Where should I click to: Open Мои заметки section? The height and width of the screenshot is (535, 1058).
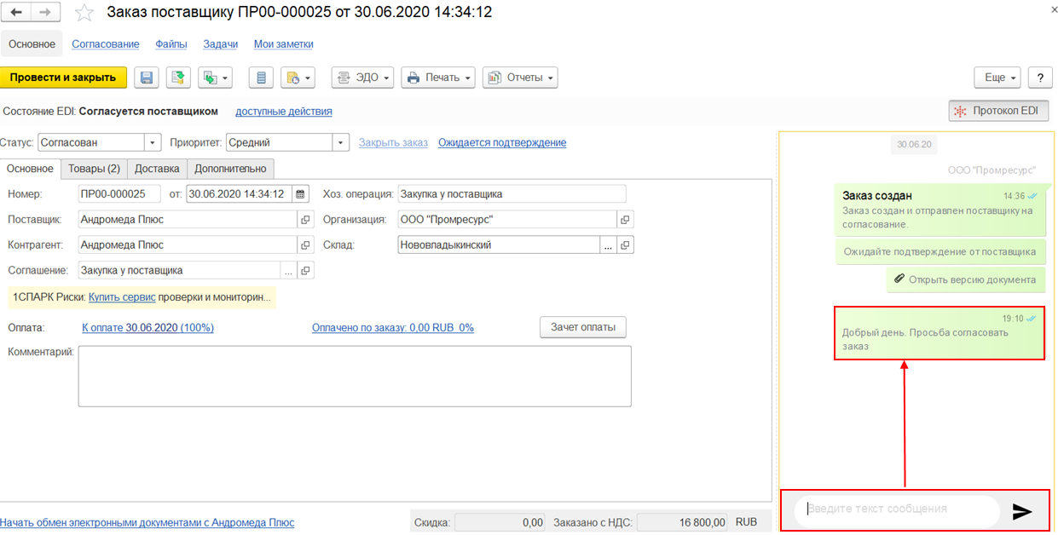coord(284,44)
